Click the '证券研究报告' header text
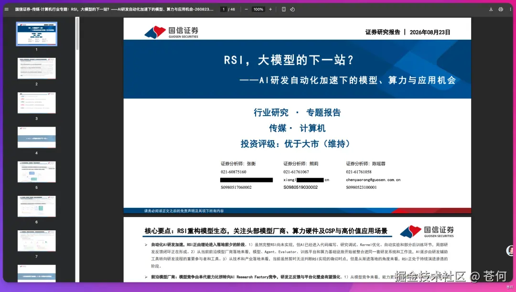 [383, 32]
